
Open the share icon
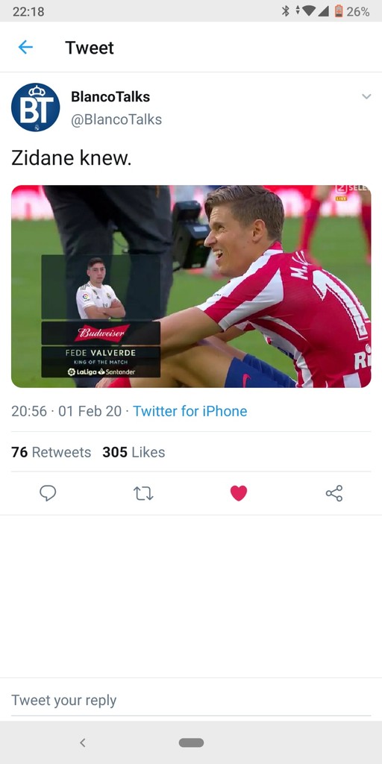click(x=334, y=493)
